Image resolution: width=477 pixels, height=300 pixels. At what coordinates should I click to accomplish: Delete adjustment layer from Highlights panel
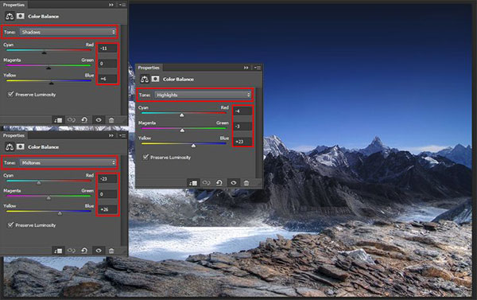pyautogui.click(x=246, y=183)
